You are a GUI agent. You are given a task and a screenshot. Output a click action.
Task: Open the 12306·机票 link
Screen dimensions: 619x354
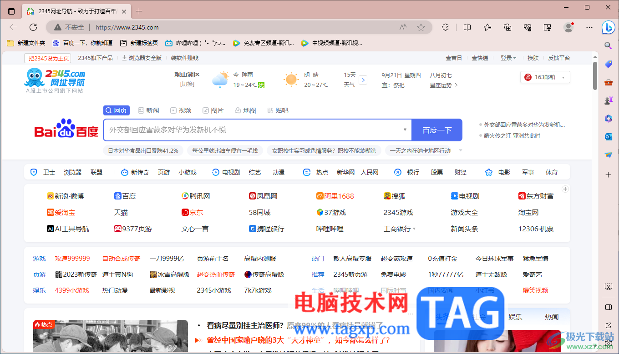point(536,229)
